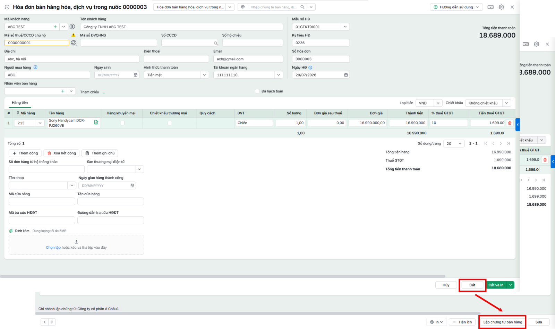Go to the next page arrow in pagination

pyautogui.click(x=501, y=143)
